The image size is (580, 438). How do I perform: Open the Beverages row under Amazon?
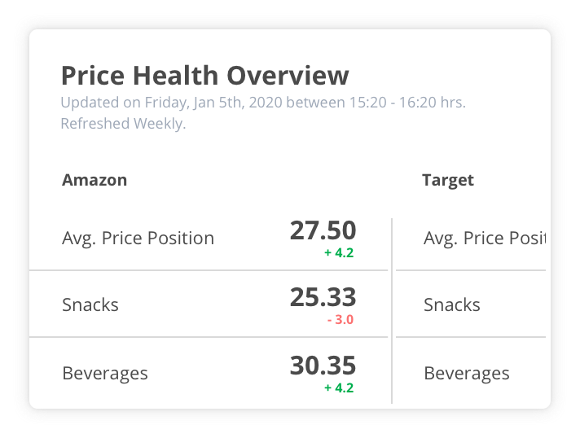point(105,374)
